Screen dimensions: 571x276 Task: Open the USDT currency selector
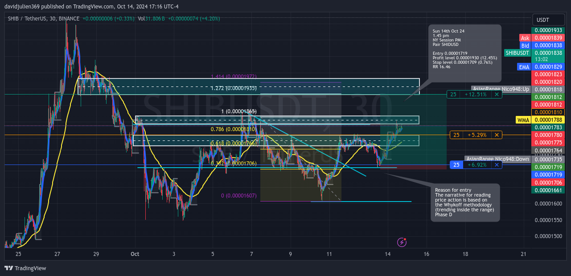point(548,20)
